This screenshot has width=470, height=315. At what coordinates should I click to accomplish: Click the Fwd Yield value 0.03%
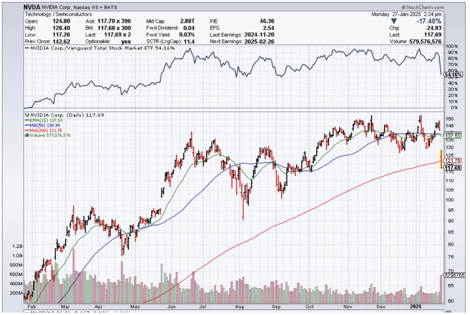tap(187, 35)
